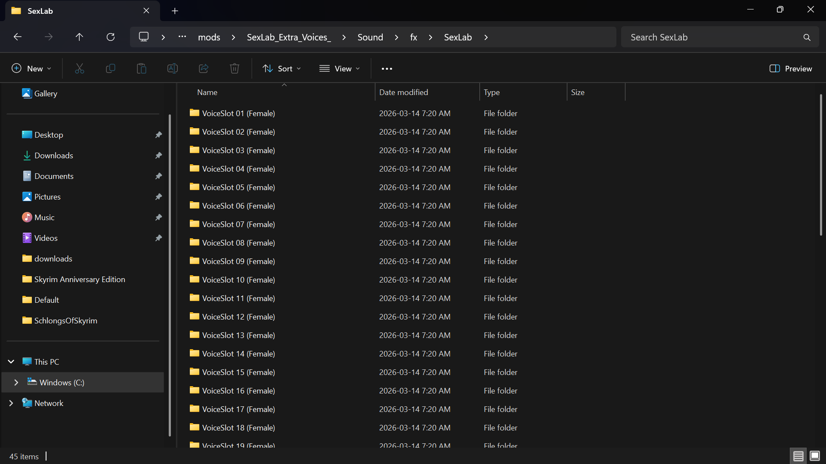Unpin Desktop from Quick access

click(x=158, y=135)
